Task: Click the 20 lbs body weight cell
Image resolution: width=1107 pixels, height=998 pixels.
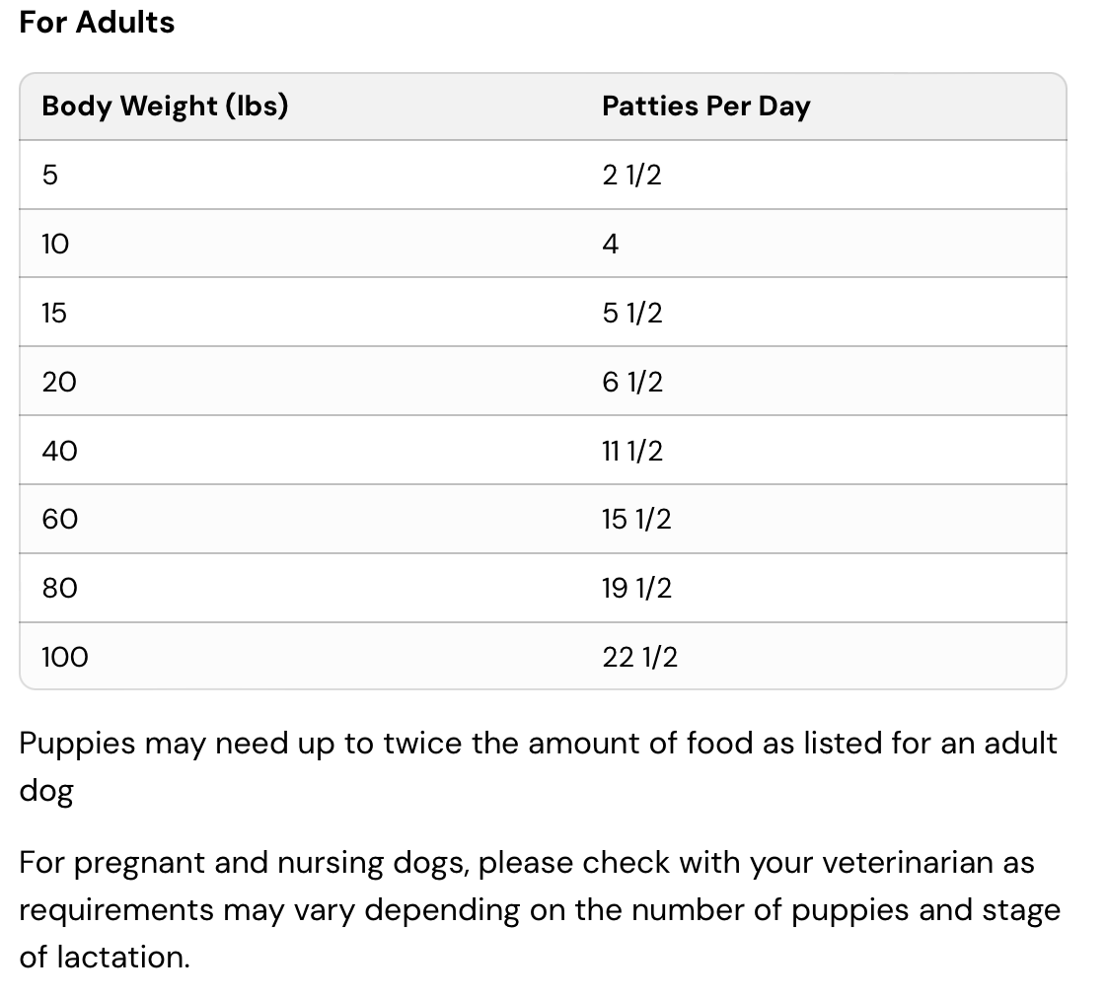Action: (58, 382)
